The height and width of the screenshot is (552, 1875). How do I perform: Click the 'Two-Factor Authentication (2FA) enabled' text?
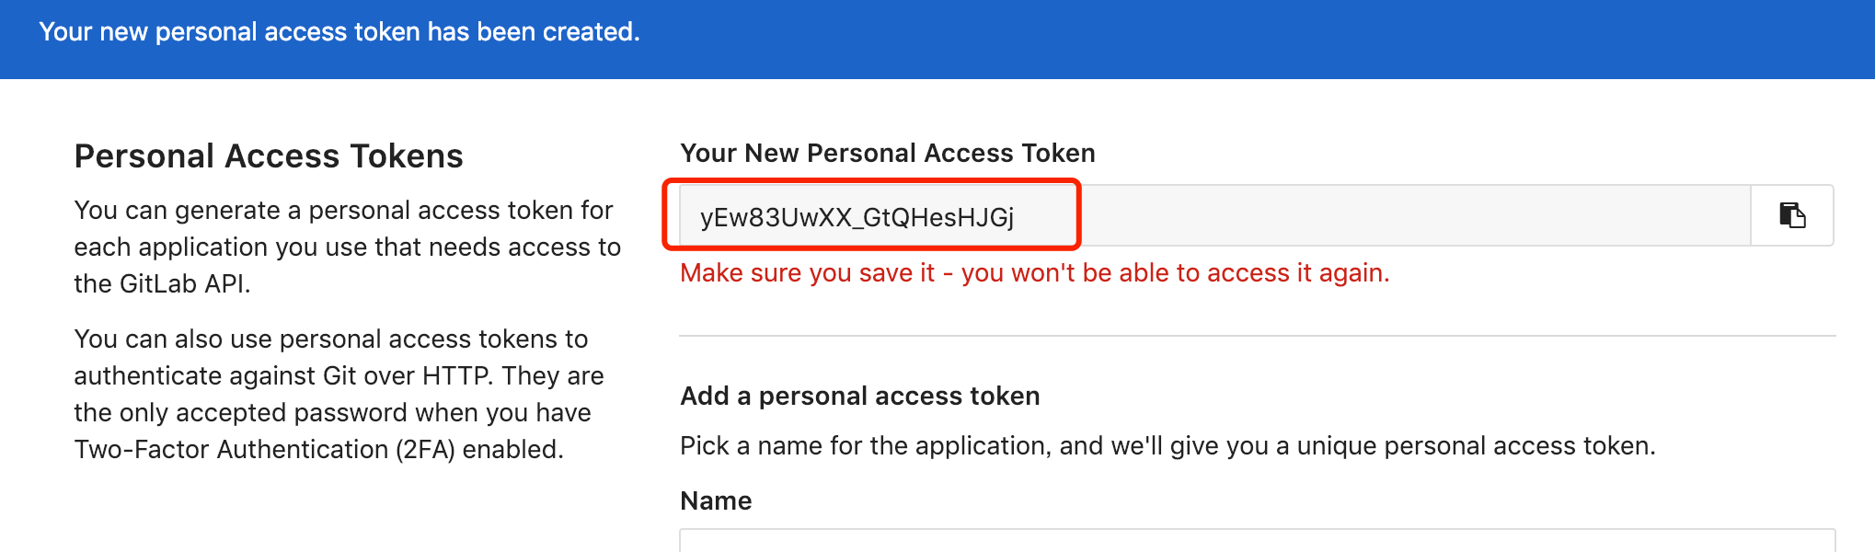(318, 450)
